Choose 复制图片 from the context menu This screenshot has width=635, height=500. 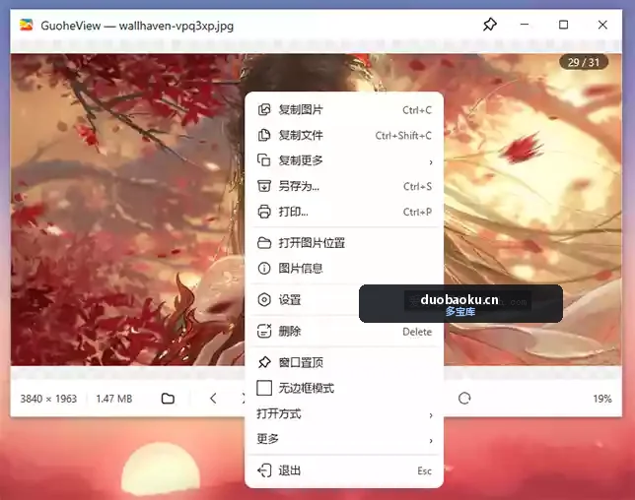[344, 109]
